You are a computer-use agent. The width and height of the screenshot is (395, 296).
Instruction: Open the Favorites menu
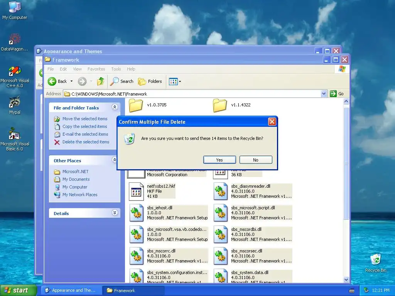(x=96, y=69)
